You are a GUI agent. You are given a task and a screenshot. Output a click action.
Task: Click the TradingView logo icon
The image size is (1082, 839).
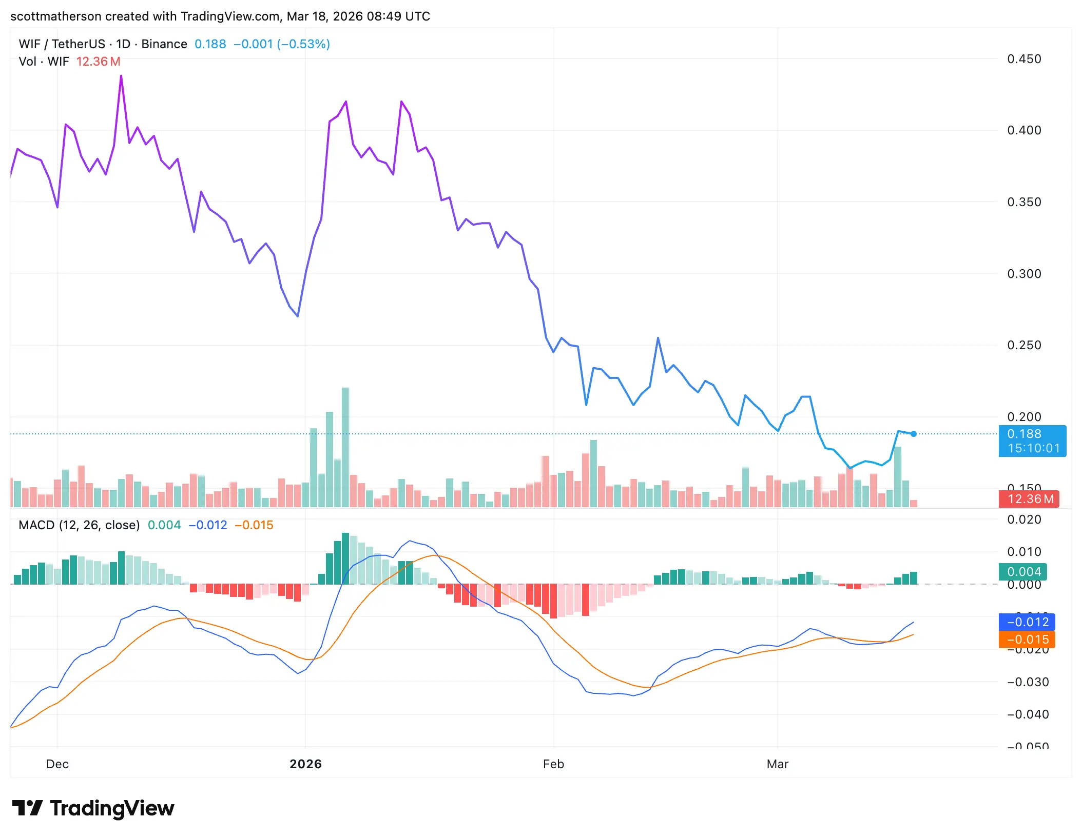point(27,808)
